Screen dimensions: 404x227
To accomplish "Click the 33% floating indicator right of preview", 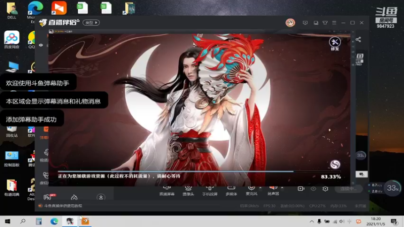I will pyautogui.click(x=361, y=155).
